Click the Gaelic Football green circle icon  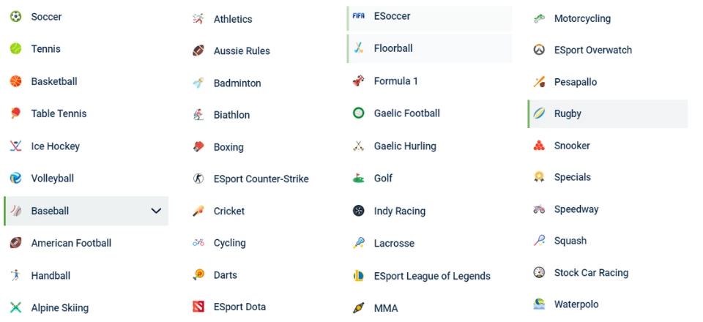[358, 113]
